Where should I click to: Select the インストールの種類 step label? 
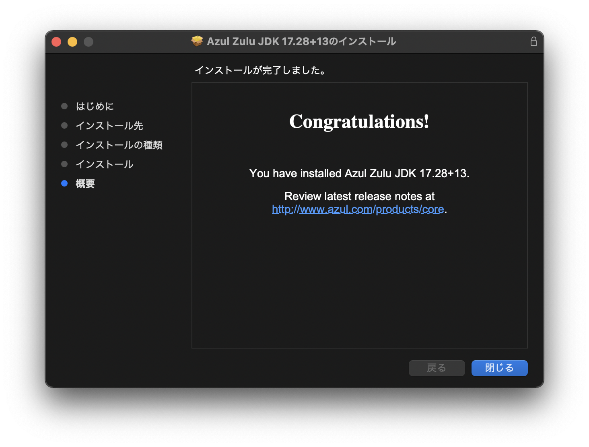119,145
